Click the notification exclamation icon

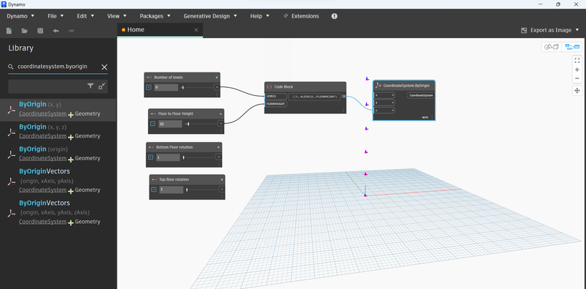point(335,16)
